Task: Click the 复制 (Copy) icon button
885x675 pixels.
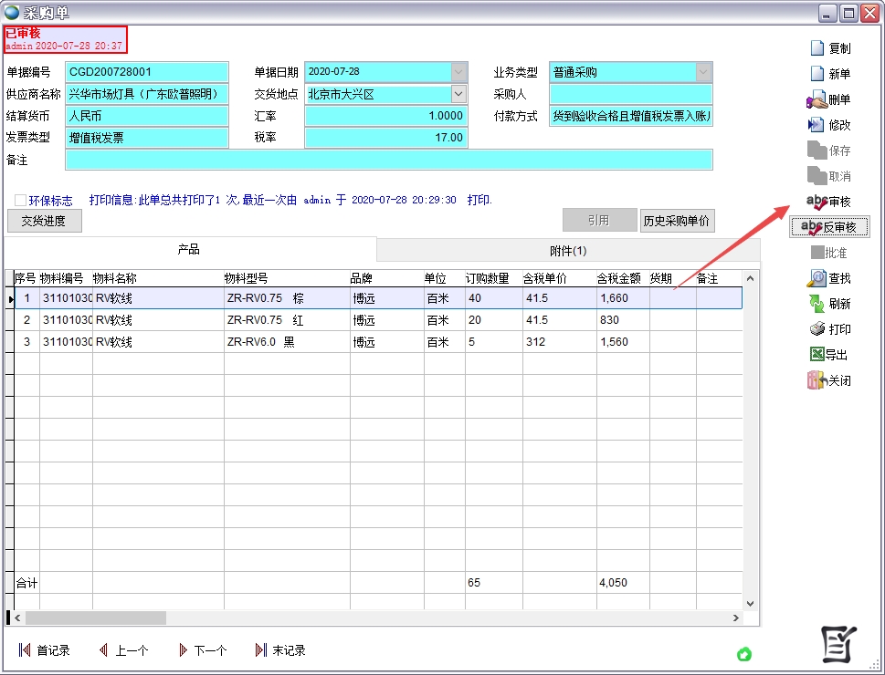Action: [x=829, y=48]
